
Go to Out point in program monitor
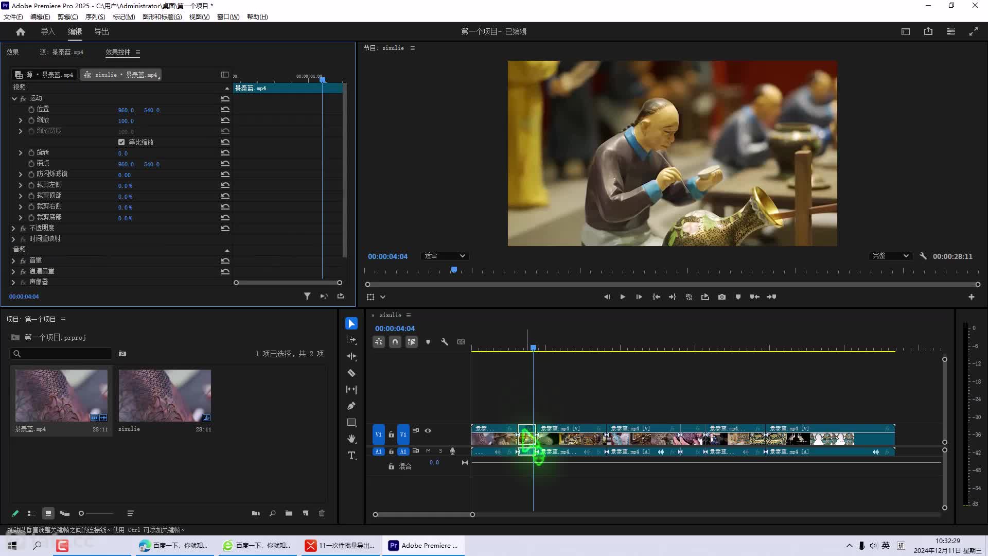click(x=673, y=297)
